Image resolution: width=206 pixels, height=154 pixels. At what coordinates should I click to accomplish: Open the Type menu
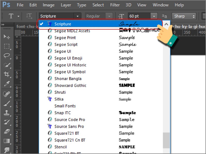[82, 5]
